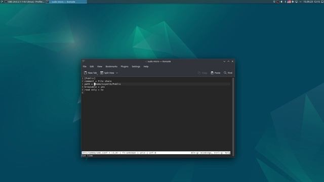324x182 pixels.
Task: Open the Bookmarks menu
Action: tap(111, 66)
